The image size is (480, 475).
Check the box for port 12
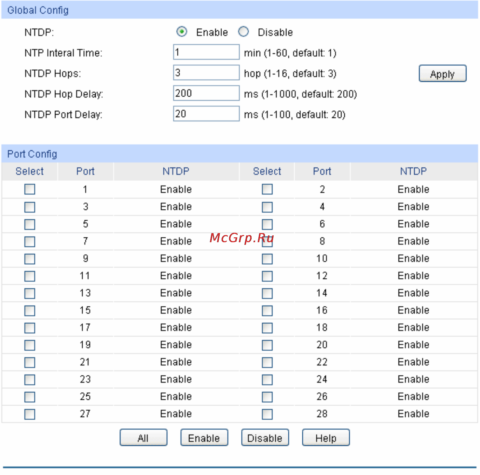click(x=267, y=276)
